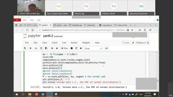Open the cell type Code dropdown
The width and height of the screenshot is (173, 97).
(93, 48)
